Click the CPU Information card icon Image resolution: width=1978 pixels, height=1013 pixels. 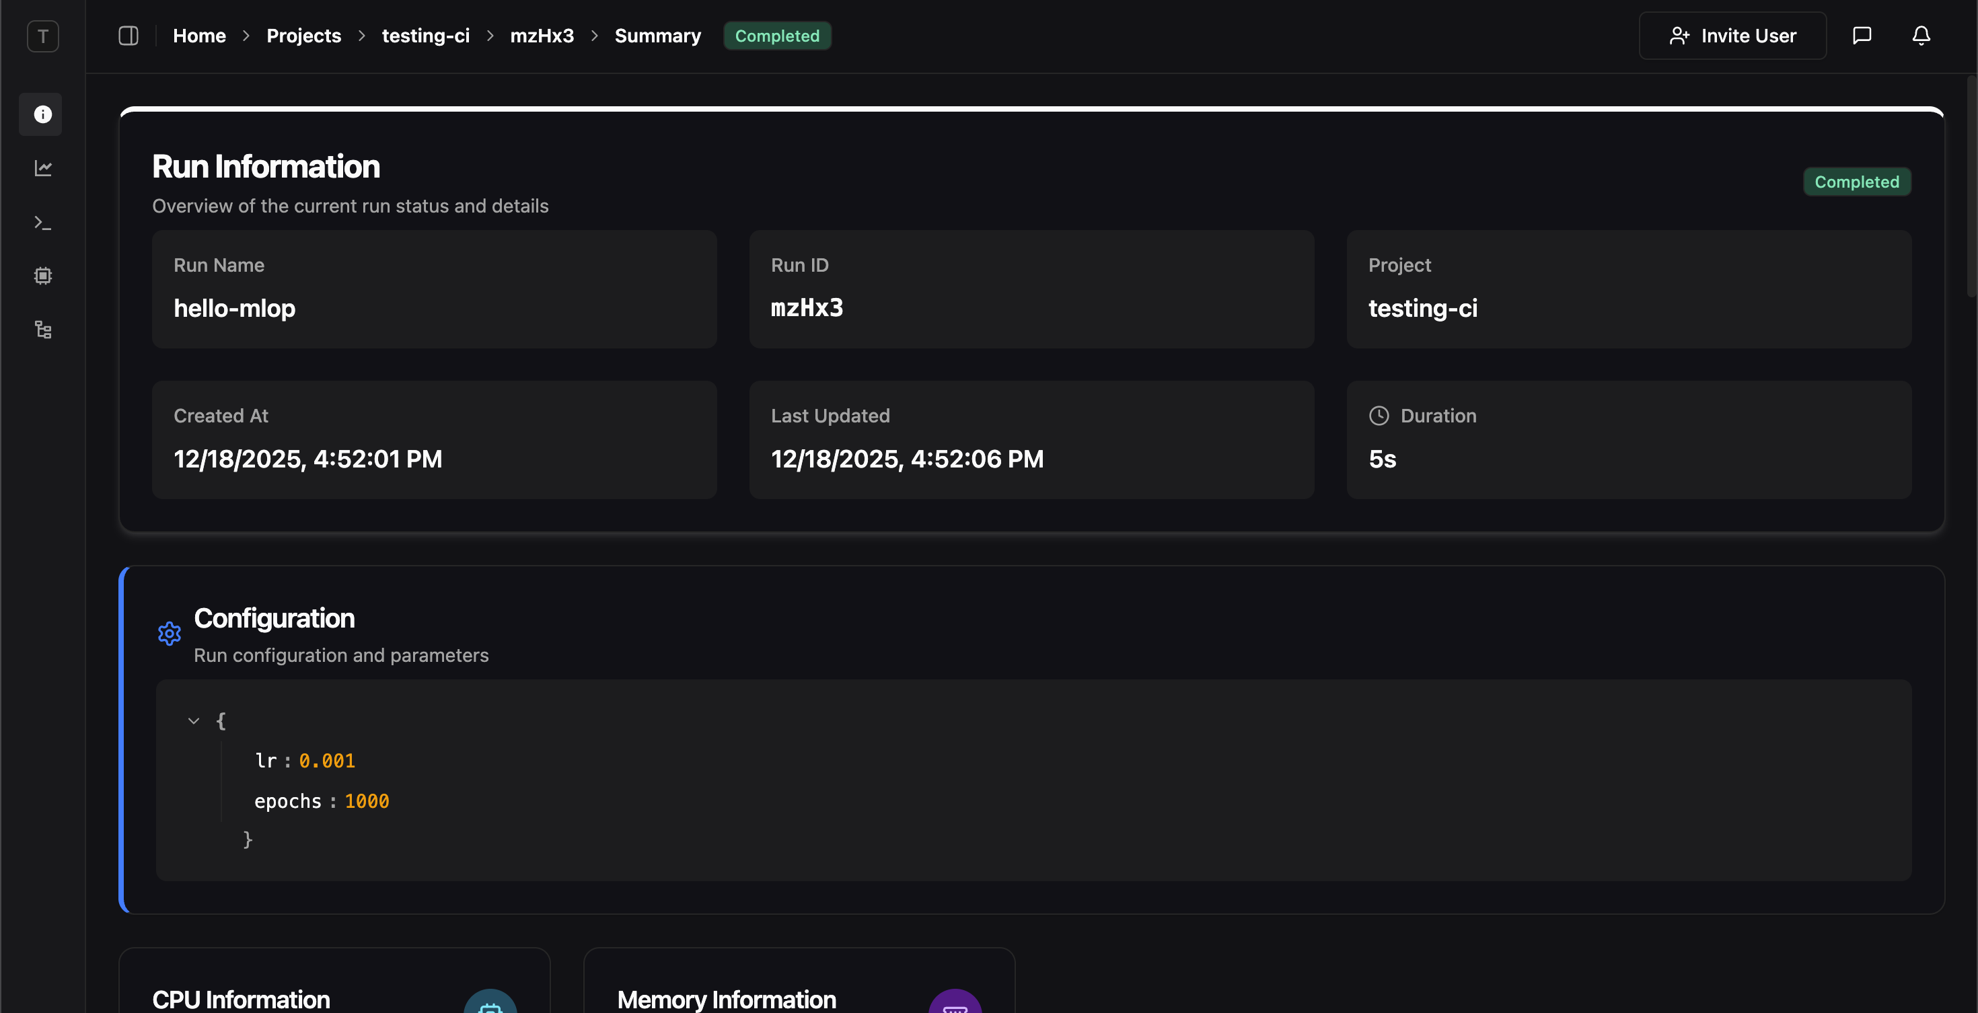pos(490,1006)
